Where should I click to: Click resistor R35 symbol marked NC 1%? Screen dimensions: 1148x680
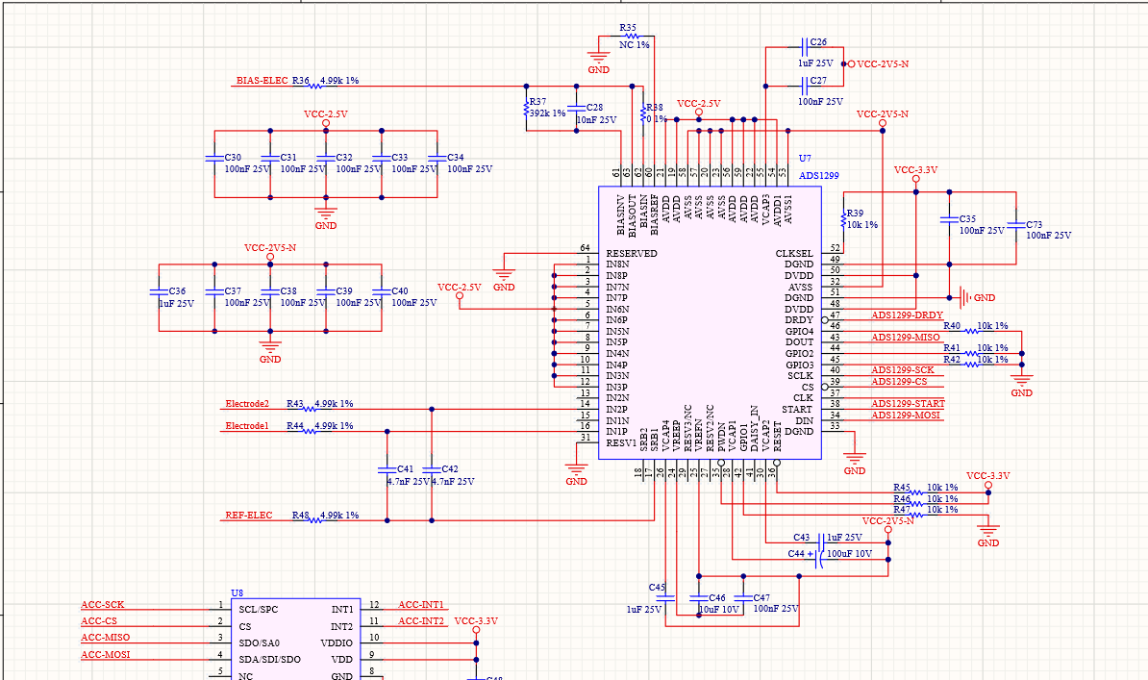tap(628, 36)
